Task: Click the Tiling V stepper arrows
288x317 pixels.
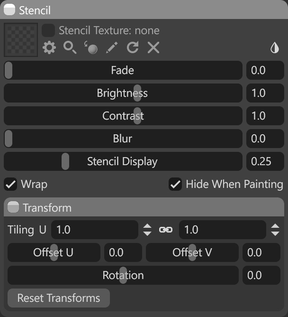Action: click(275, 230)
